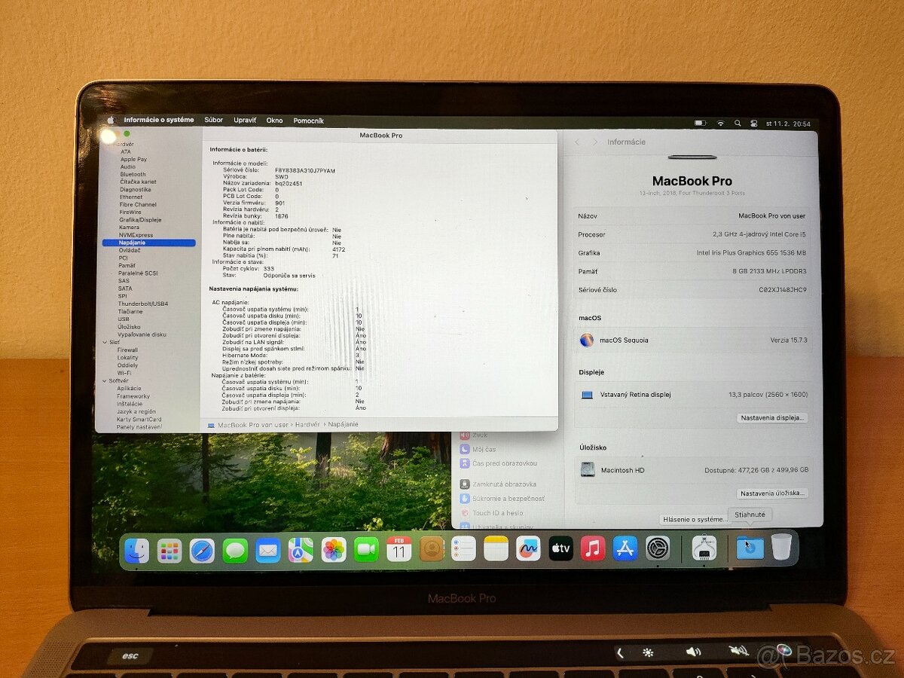904x678 pixels.
Task: Select Úložisko in the hardware list
Action: 129,327
